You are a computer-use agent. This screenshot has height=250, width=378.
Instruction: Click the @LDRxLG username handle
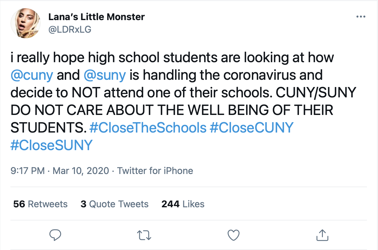point(70,29)
